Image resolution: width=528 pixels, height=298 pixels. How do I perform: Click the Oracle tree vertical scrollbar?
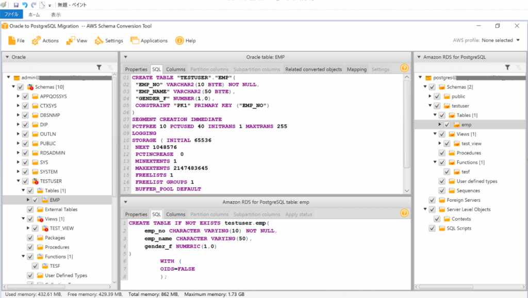coord(114,137)
